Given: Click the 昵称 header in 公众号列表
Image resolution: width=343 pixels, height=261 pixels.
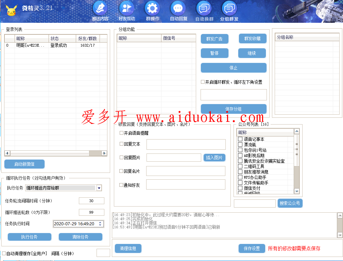Looking at the screenshot, I should (x=265, y=132).
